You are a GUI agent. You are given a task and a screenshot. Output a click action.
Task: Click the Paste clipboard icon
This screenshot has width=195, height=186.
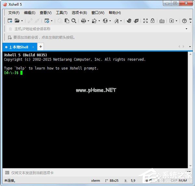pyautogui.click(x=67, y=21)
